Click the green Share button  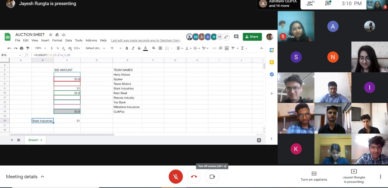click(x=252, y=37)
